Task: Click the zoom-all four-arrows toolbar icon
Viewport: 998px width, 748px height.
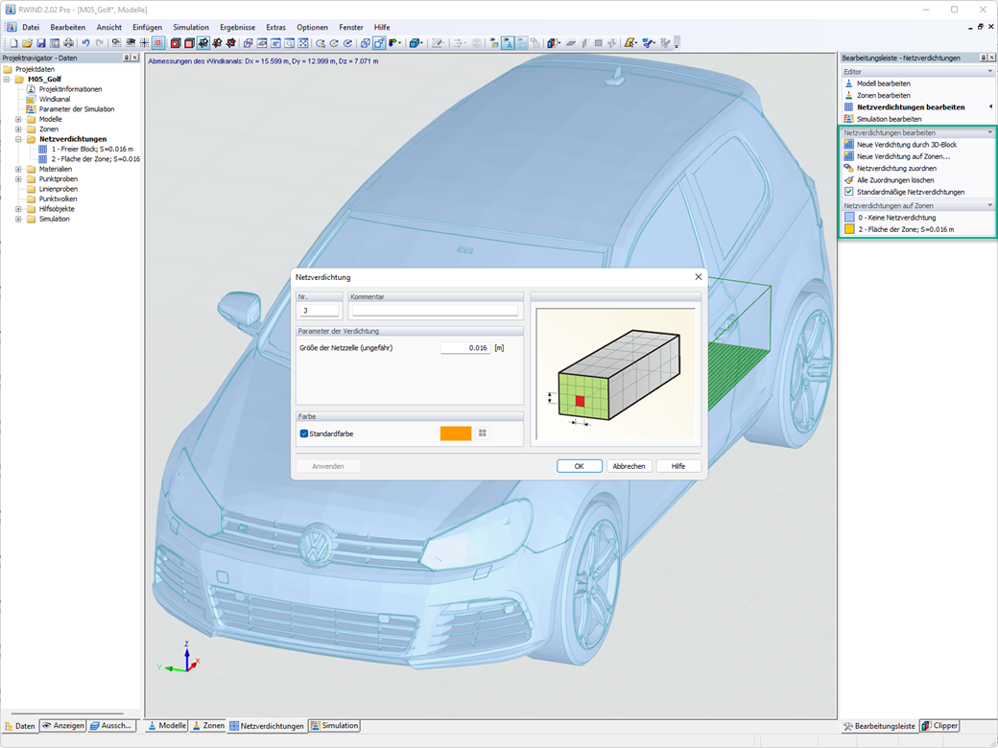Action: coord(303,43)
